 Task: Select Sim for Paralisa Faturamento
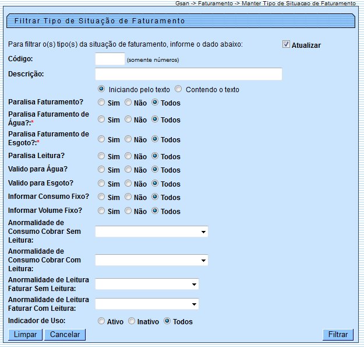tap(101, 102)
